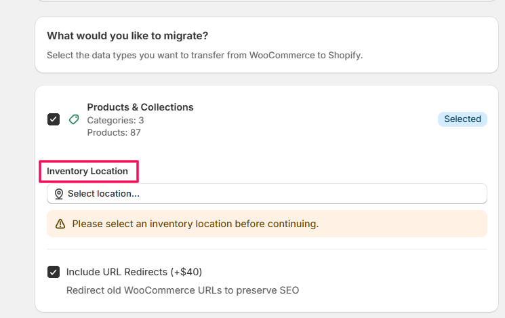
Task: Click the 'Redirect old WooCommerce URLs' description
Action: (x=182, y=290)
